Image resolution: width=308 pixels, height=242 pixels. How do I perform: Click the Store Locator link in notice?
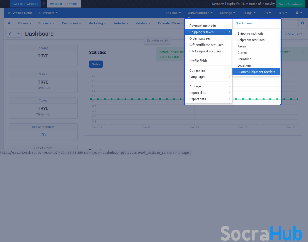(169, 57)
